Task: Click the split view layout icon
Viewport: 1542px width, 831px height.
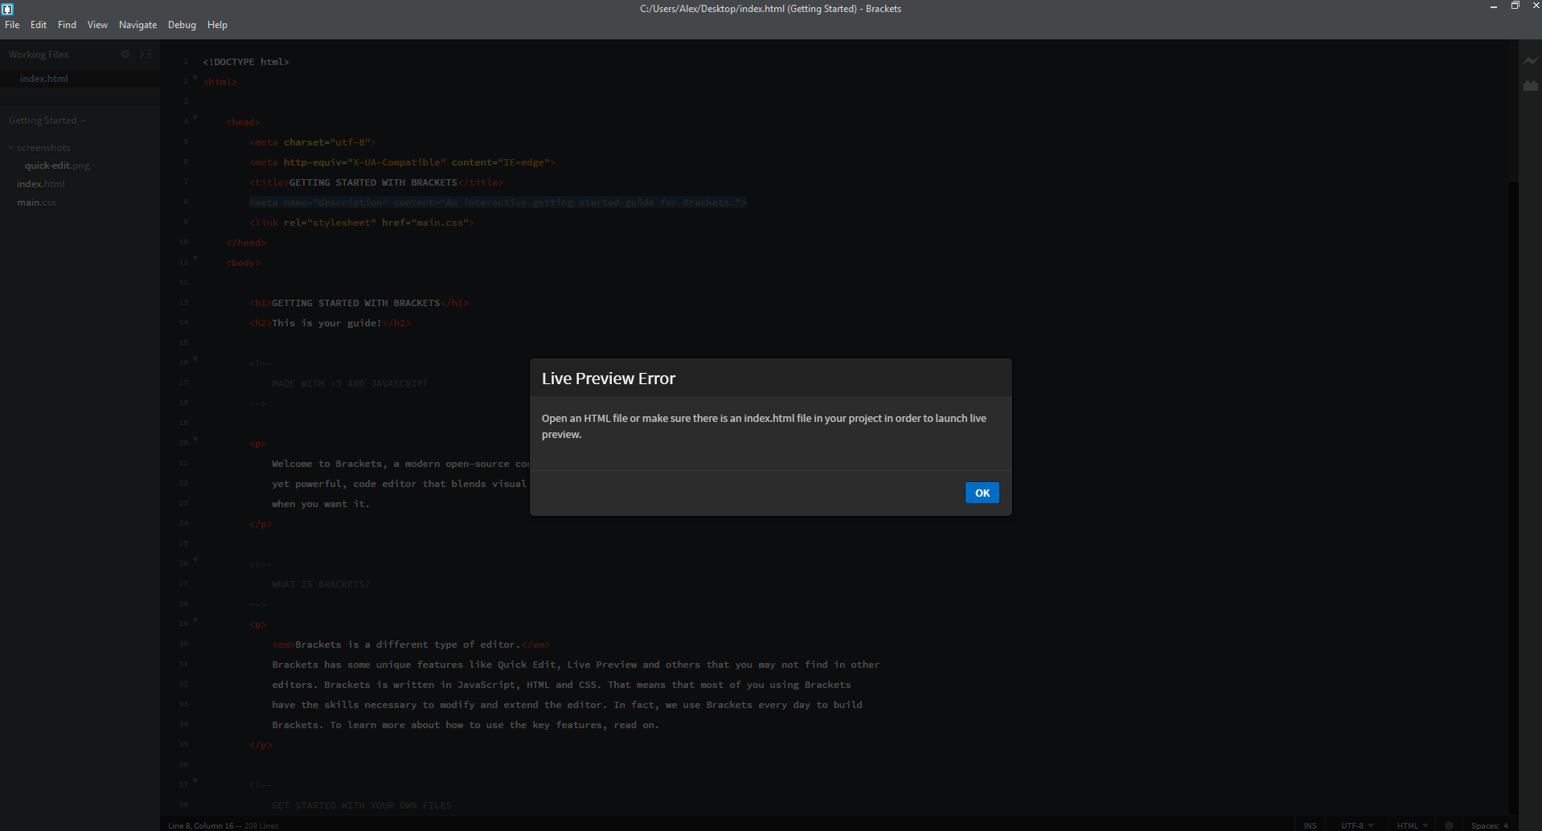Action: click(x=146, y=54)
